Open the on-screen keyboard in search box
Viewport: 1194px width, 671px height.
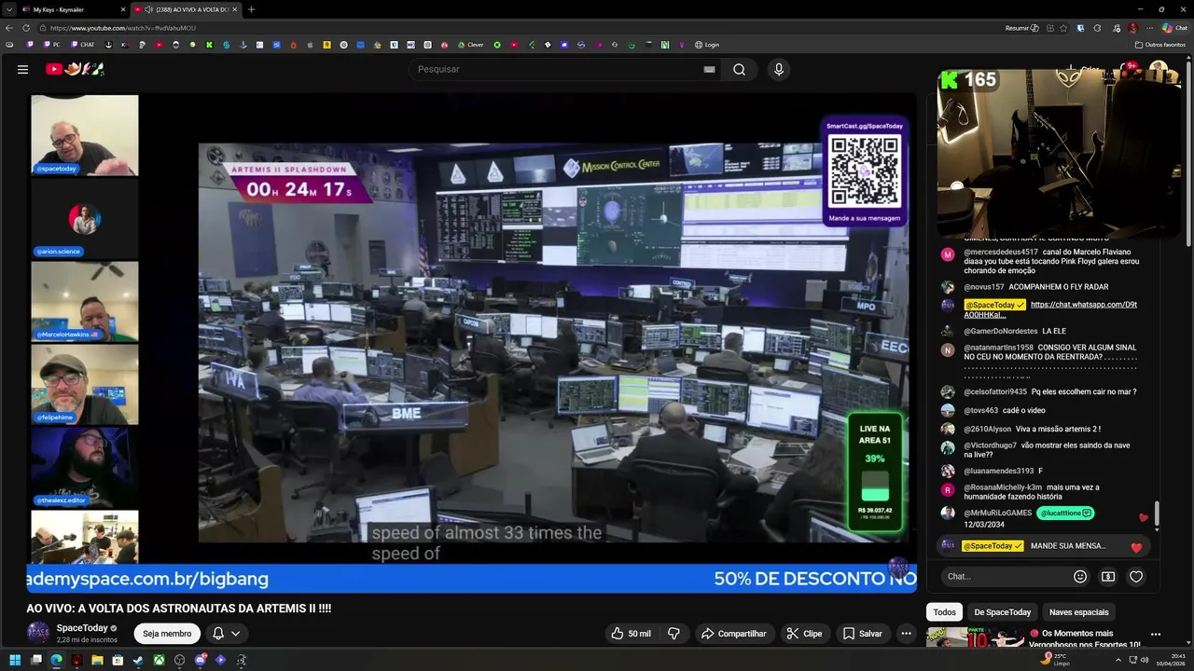pyautogui.click(x=709, y=69)
